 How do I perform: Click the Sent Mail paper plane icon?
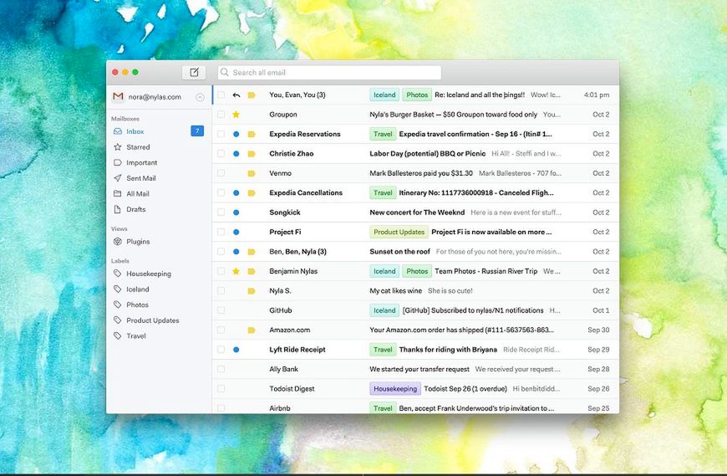pos(118,178)
